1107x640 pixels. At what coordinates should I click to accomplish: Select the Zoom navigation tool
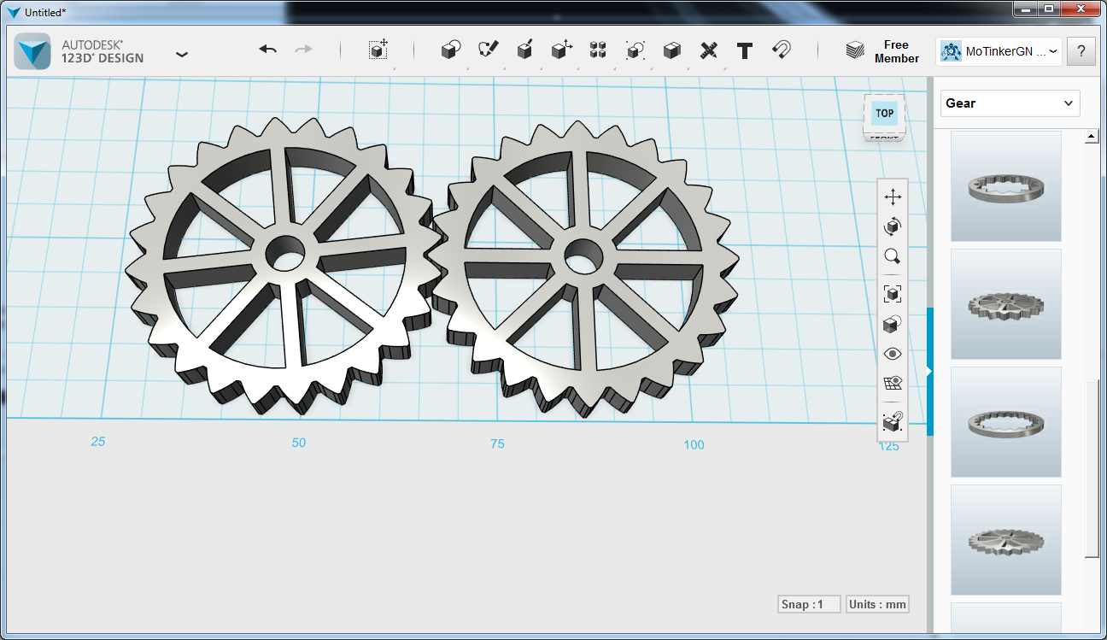click(893, 256)
